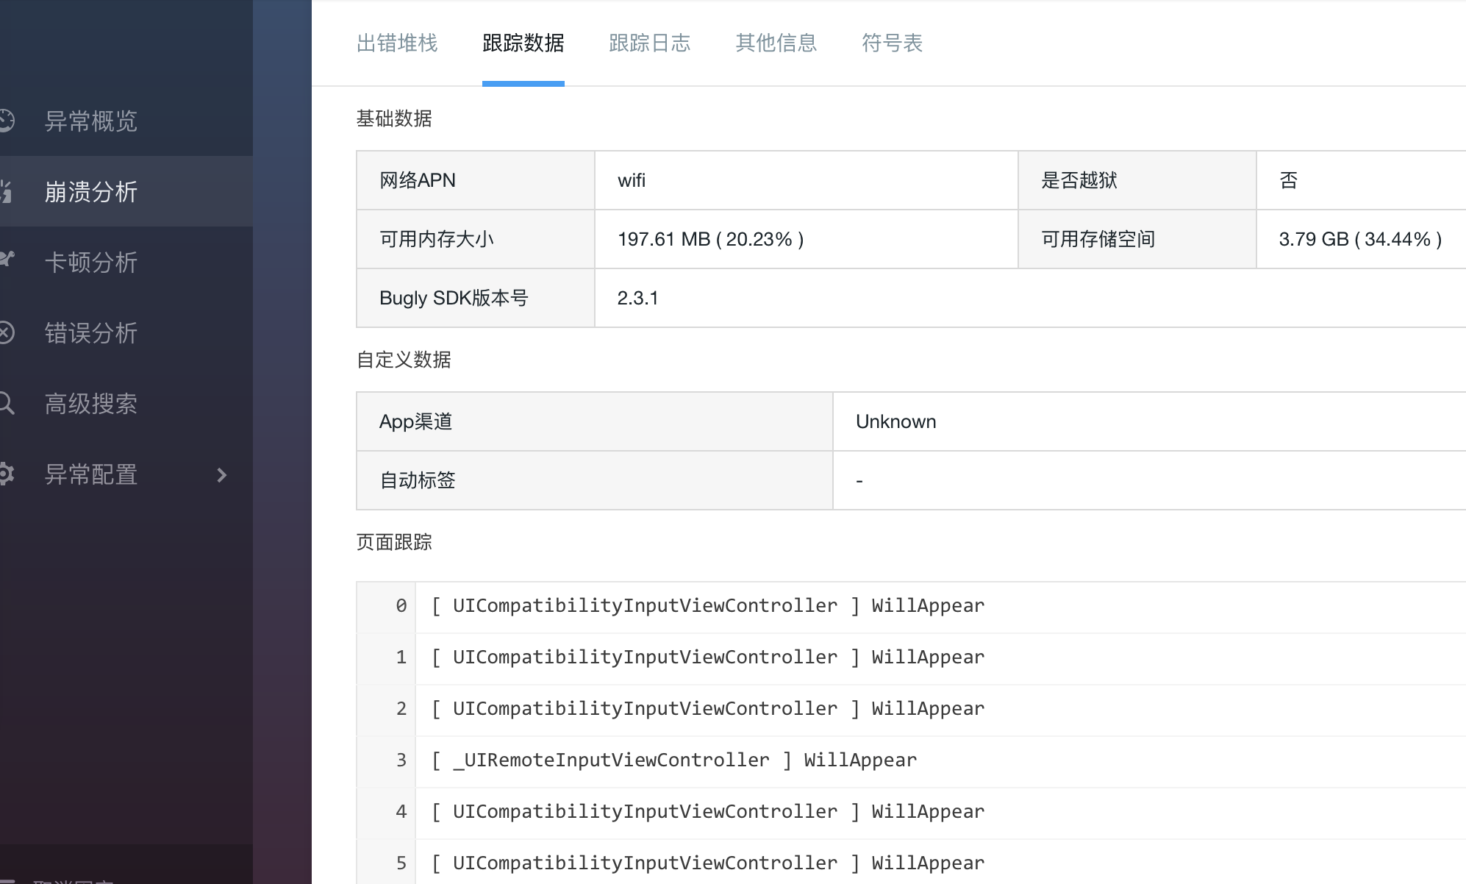Open 高级搜索 in the sidebar
Viewport: 1466px width, 884px height.
coord(91,403)
